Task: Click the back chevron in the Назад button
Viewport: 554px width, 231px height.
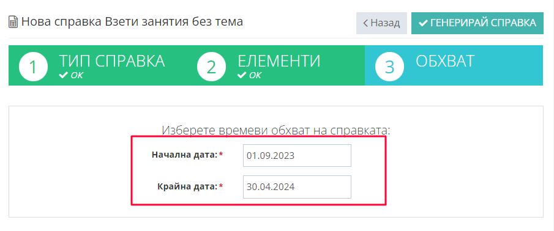Action: coord(365,23)
